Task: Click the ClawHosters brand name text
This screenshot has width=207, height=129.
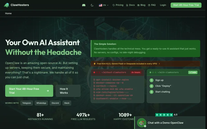Action: point(20,5)
